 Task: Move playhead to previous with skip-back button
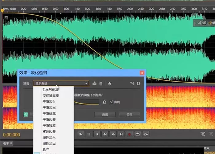(97, 134)
